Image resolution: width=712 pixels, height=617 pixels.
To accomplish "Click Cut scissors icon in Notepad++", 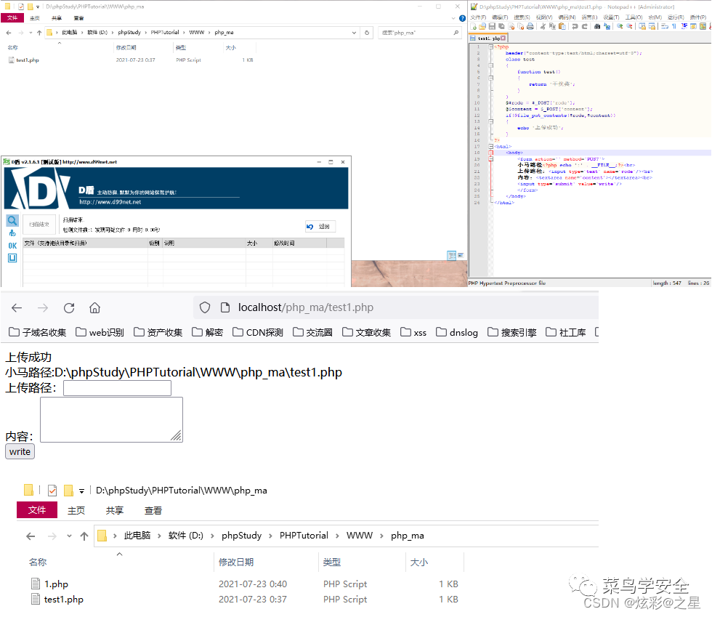I will [543, 26].
